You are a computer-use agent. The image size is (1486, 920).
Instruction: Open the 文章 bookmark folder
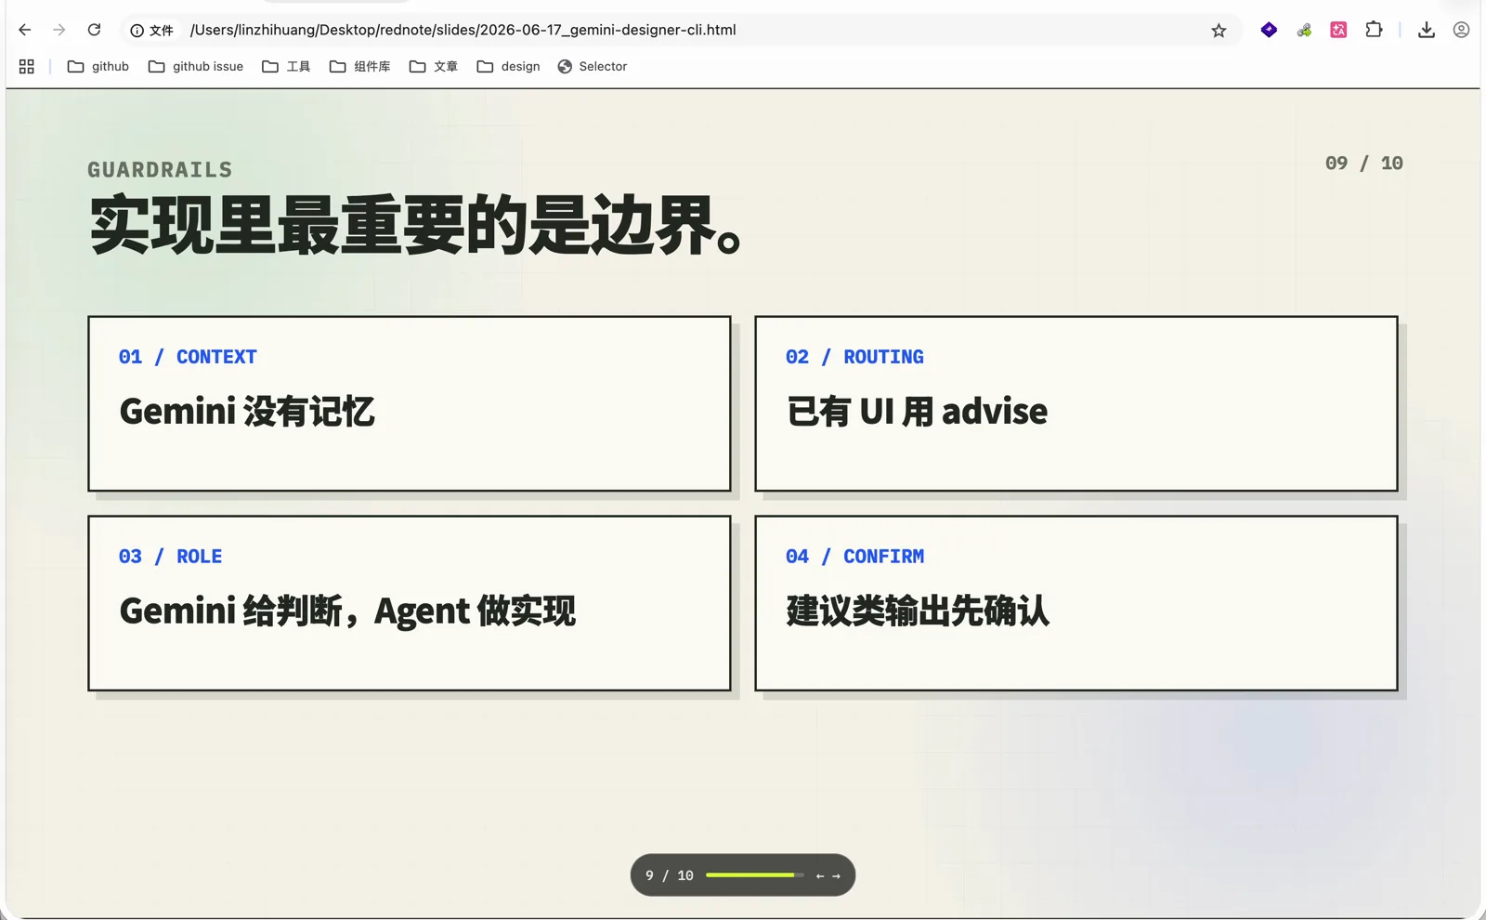[434, 66]
